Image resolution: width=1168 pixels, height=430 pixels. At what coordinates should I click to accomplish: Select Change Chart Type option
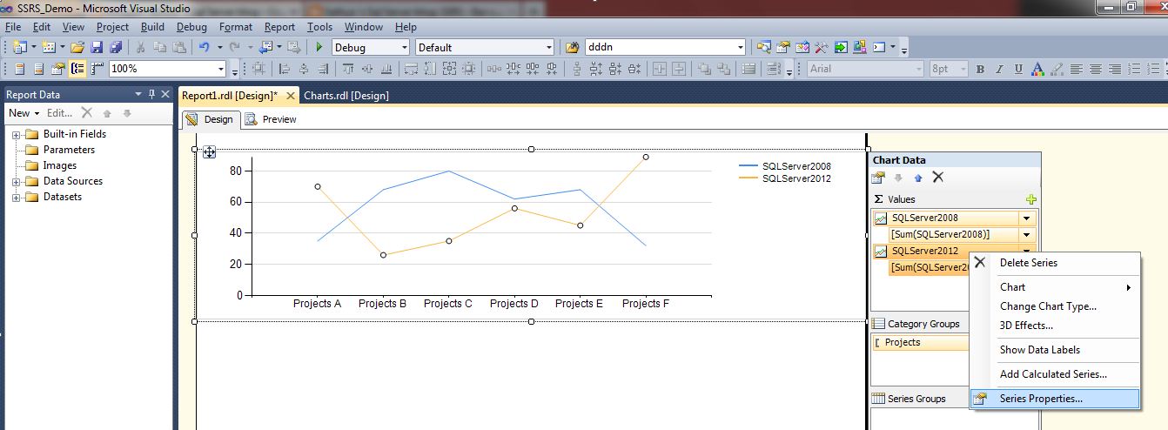click(x=1054, y=306)
